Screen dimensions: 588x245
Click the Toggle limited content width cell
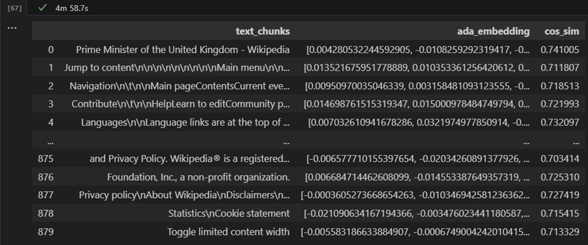(x=228, y=232)
